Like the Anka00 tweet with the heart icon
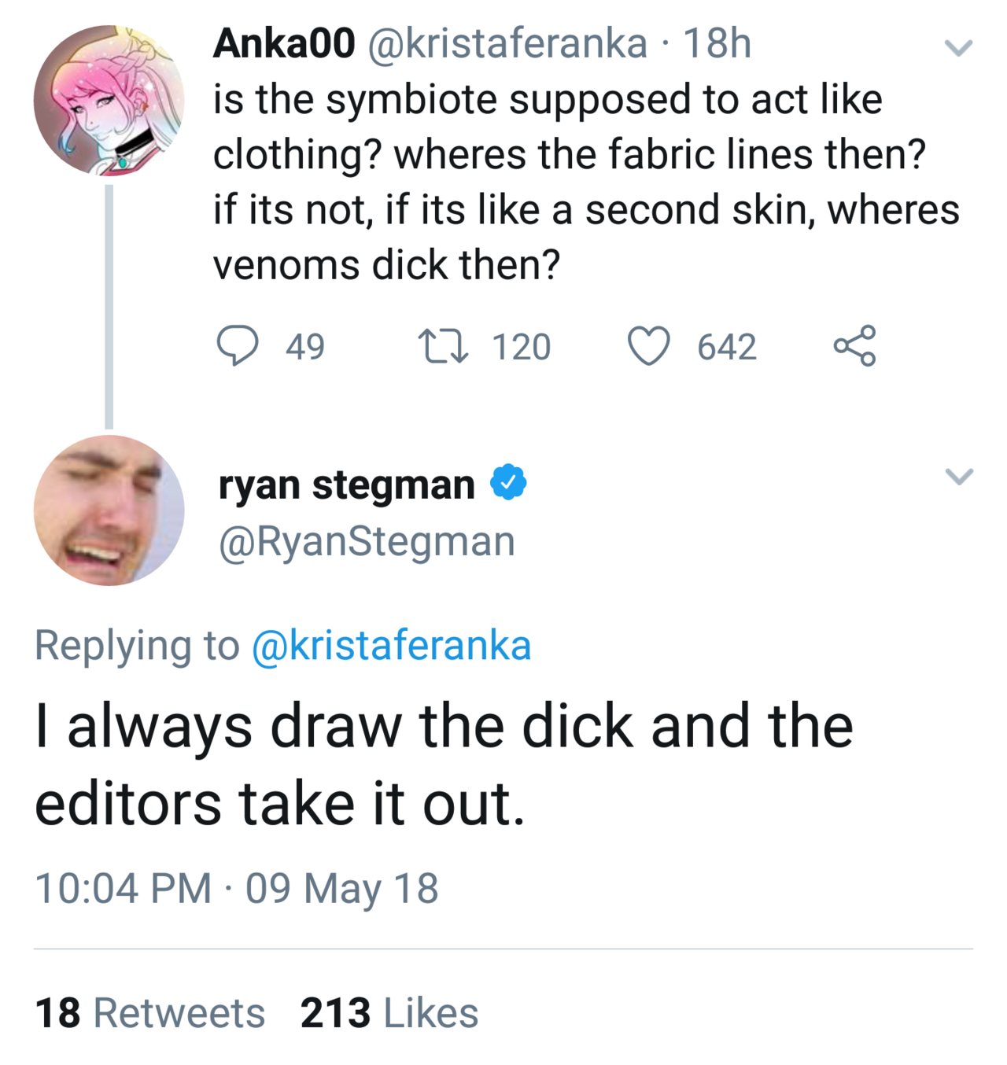This screenshot has width=1007, height=1065. (x=649, y=347)
